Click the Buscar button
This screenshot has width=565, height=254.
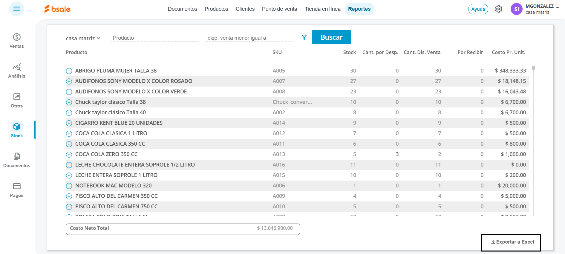pos(331,37)
